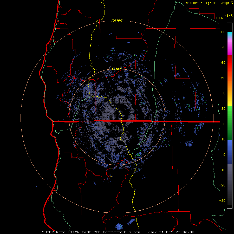234x234 pixels.
Task: Click the 80 value on the dBZ scale
Action: click(x=223, y=32)
